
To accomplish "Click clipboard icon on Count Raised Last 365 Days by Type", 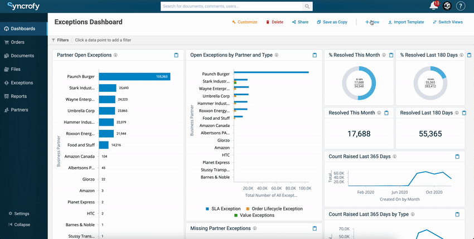I will click(457, 214).
